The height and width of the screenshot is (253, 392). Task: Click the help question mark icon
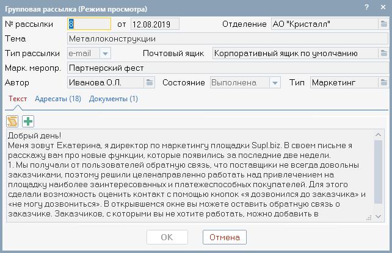pos(366,7)
